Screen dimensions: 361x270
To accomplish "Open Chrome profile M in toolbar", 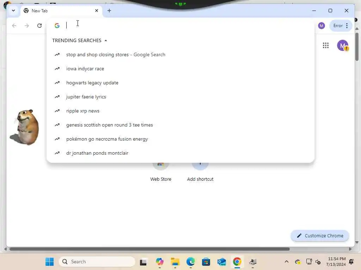I will click(322, 25).
